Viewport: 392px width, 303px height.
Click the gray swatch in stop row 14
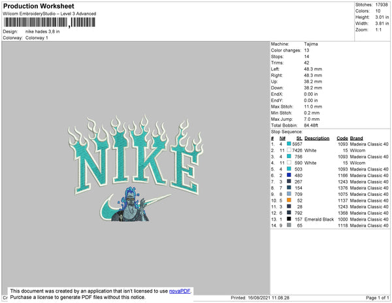(x=289, y=225)
